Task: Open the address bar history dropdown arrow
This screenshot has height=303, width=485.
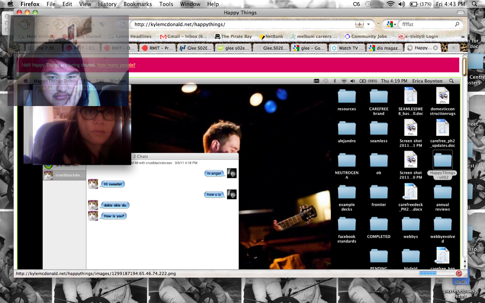Action: click(x=368, y=24)
